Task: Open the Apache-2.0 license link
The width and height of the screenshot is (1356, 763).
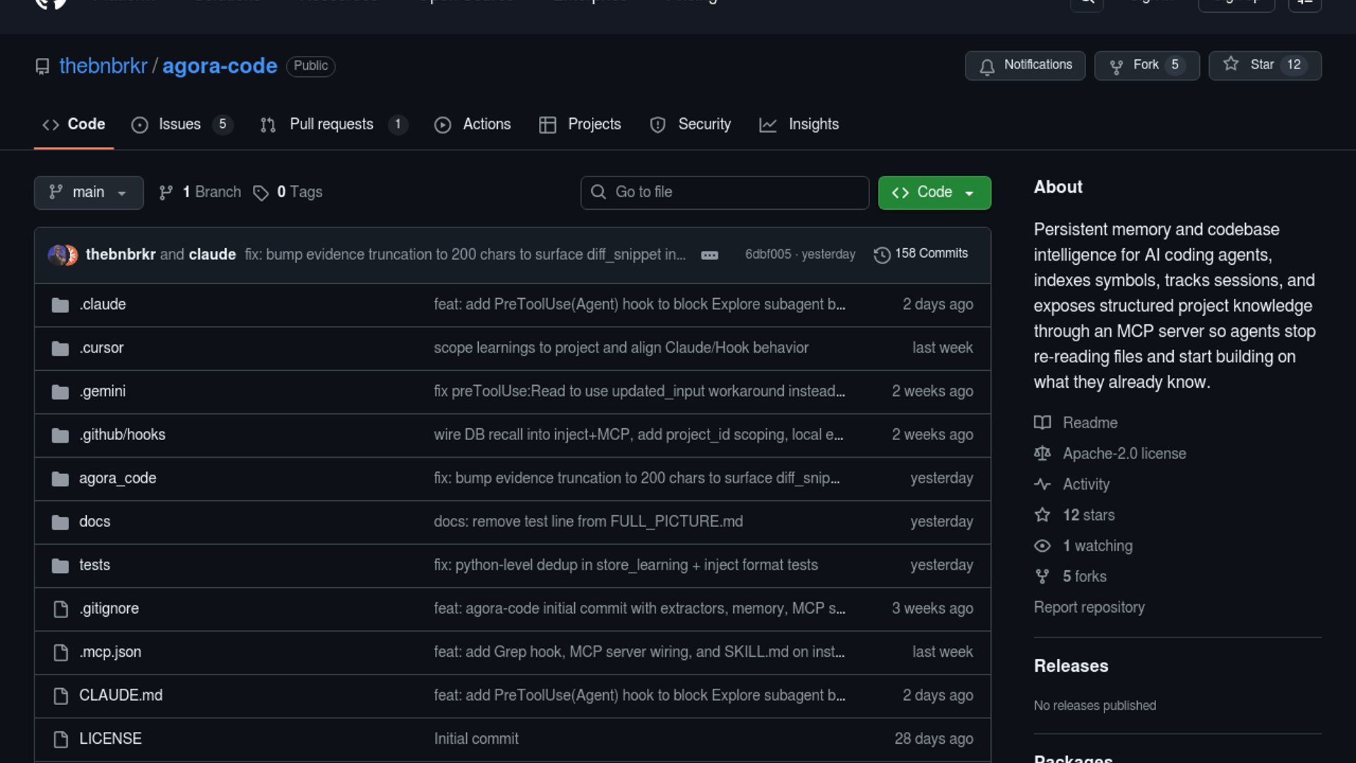Action: (1124, 454)
